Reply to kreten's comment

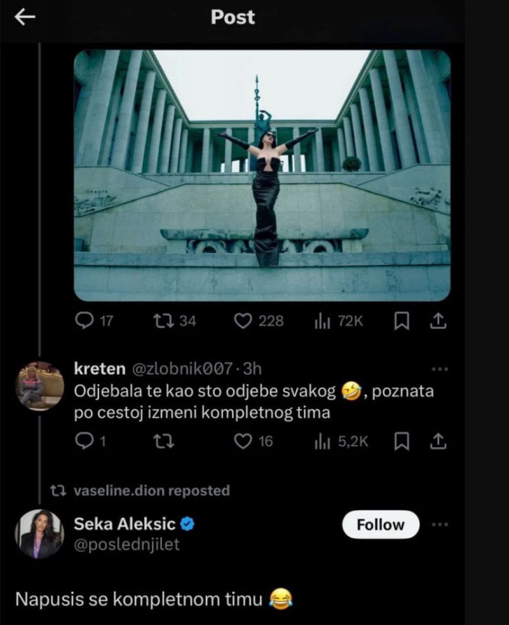coord(85,441)
